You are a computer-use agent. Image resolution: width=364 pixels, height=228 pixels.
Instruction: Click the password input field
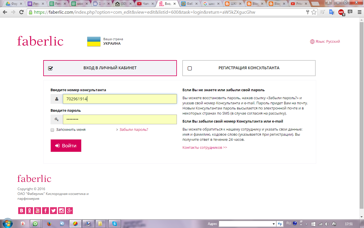click(120, 119)
